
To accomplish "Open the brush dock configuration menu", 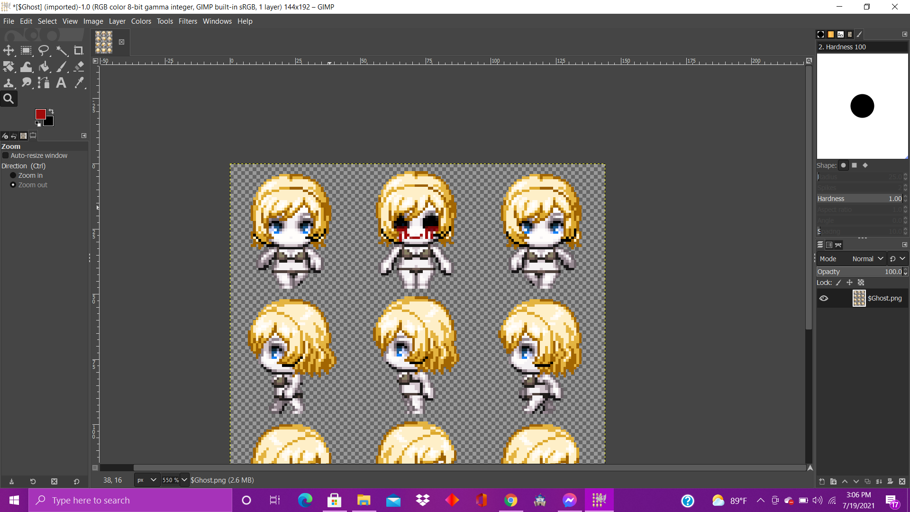I will (904, 34).
